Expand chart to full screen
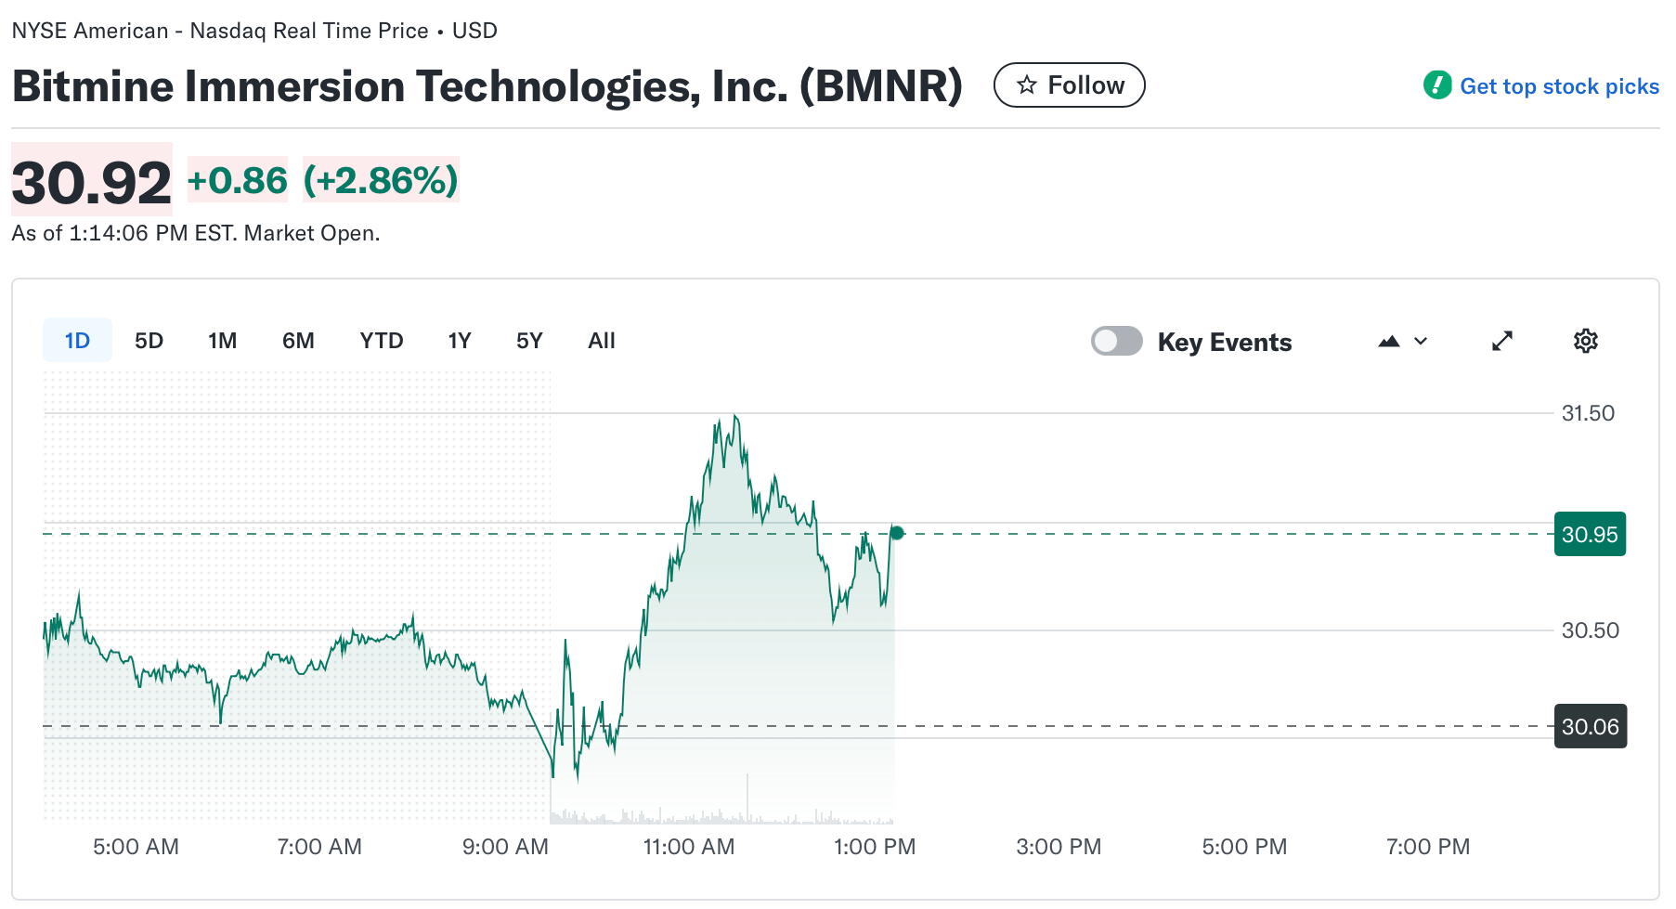 [x=1501, y=341]
